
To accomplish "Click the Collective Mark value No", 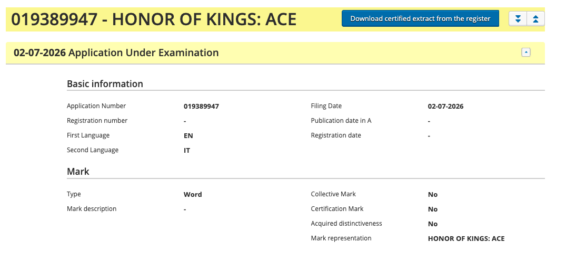I will point(433,194).
